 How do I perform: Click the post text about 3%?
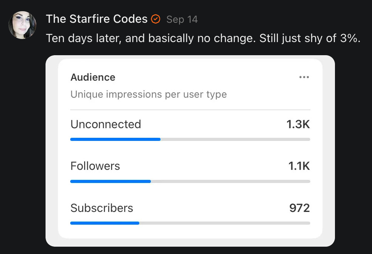tap(203, 38)
